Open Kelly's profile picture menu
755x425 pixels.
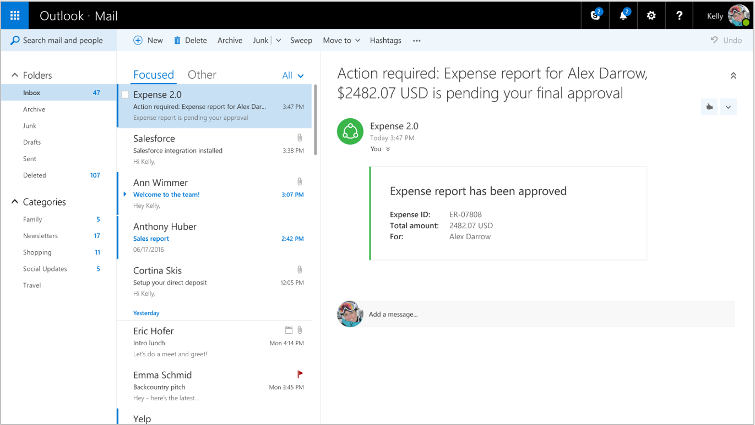point(738,15)
